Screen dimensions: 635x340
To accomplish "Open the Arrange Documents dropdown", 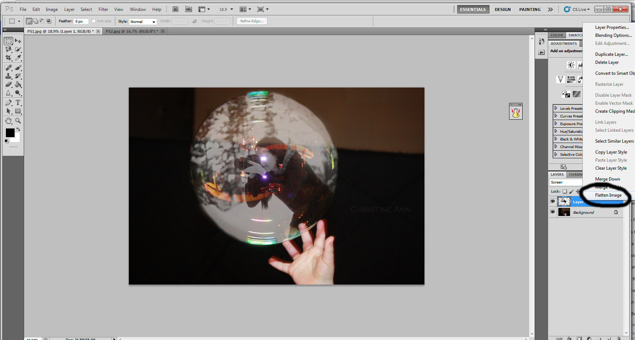I will (245, 9).
